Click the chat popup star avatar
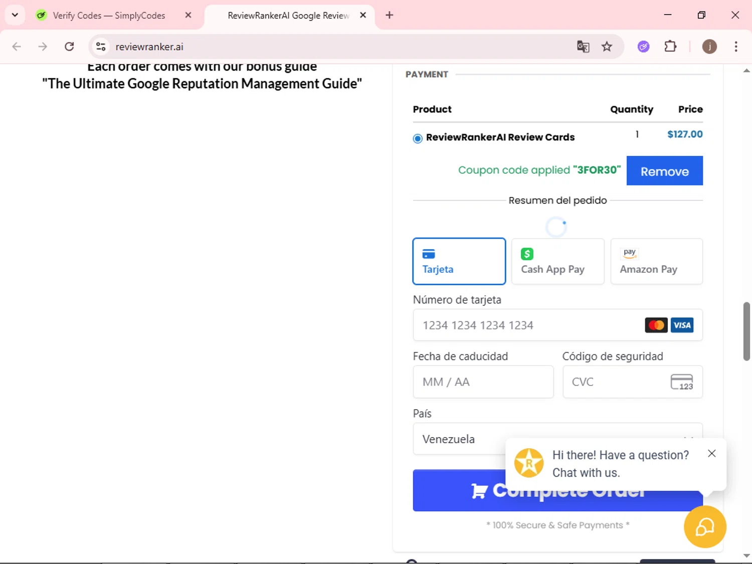The image size is (752, 564). [529, 463]
